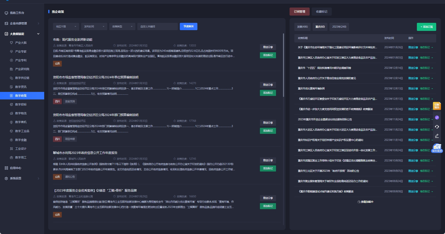Viewport: 445px width, 234px height.
Task: Click the green 添加订阅 button
Action: [x=426, y=27]
